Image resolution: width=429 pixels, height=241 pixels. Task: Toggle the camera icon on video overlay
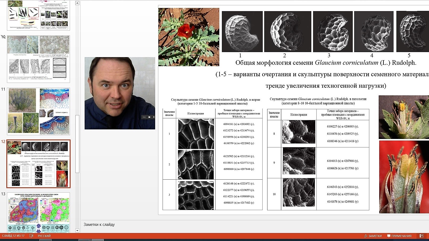[x=150, y=117]
